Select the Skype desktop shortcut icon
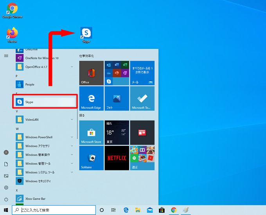 pos(86,35)
